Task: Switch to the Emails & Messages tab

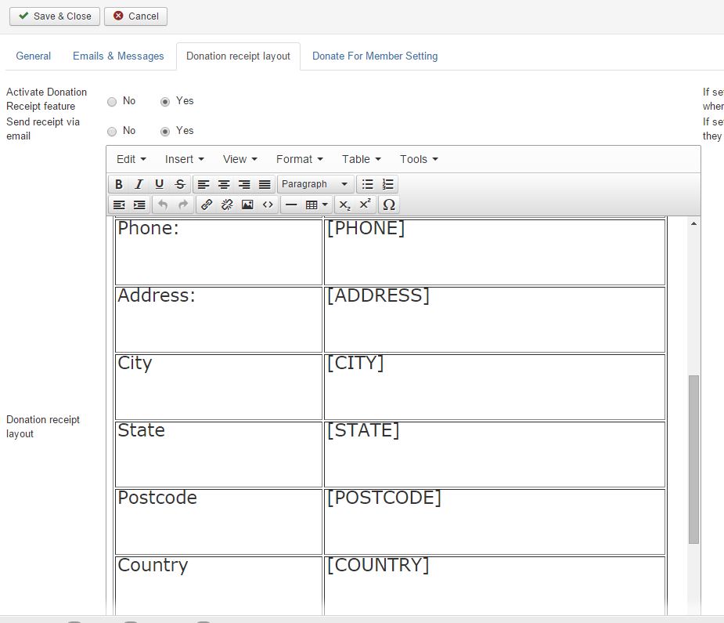Action: tap(118, 56)
